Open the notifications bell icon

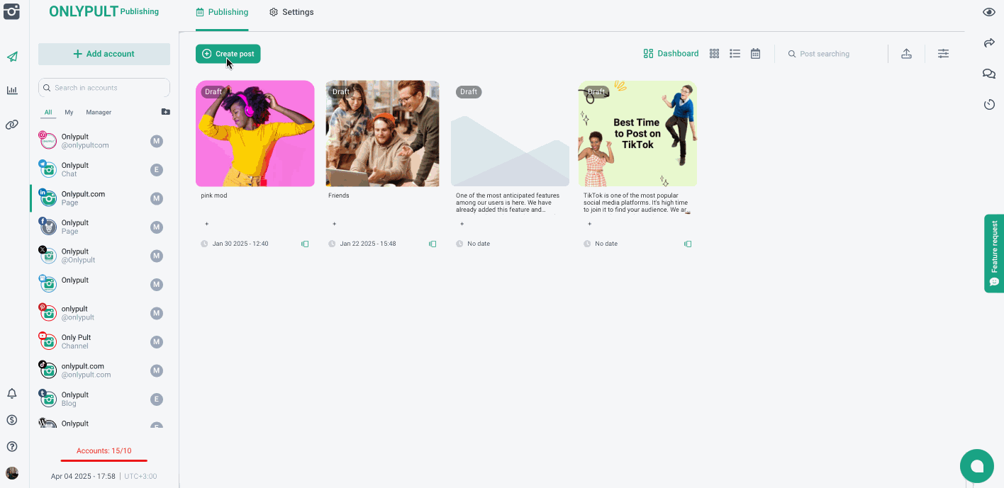coord(12,394)
